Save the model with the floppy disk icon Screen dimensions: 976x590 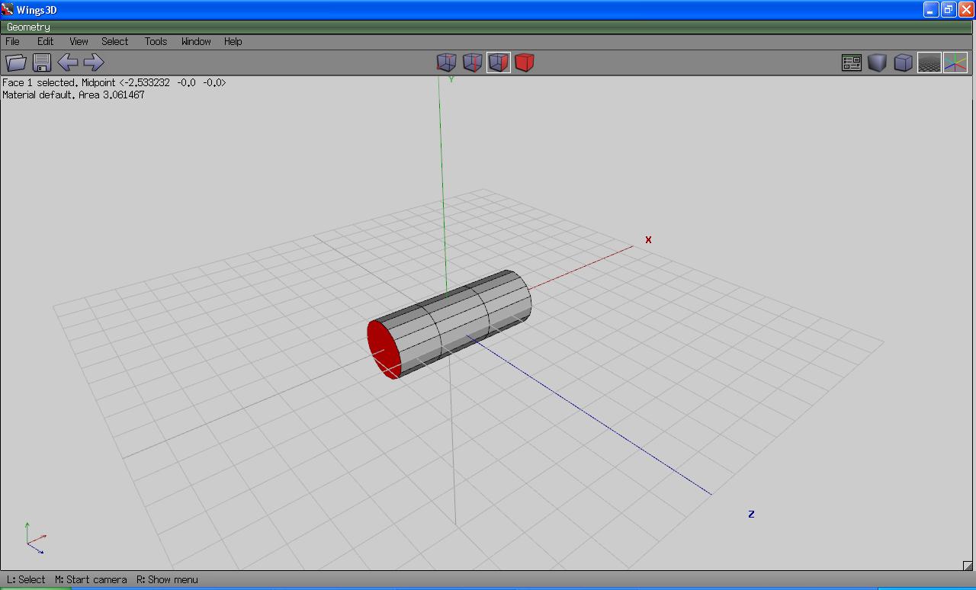[42, 63]
